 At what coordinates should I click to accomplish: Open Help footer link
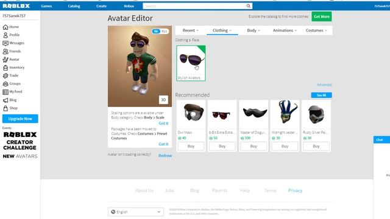coord(245,190)
